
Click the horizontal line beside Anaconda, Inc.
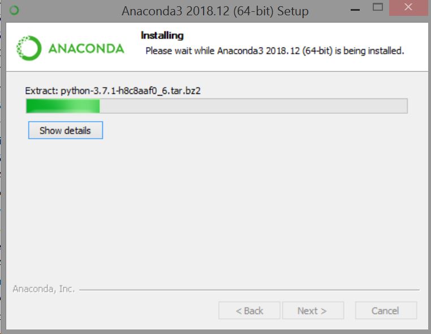click(249, 290)
